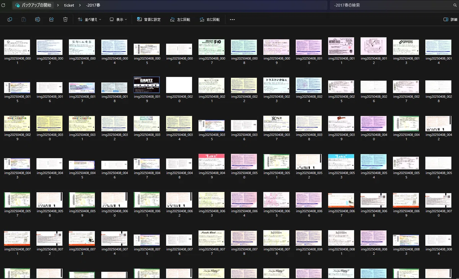Click 右に回転 rotate right
The height and width of the screenshot is (279, 459).
(210, 19)
